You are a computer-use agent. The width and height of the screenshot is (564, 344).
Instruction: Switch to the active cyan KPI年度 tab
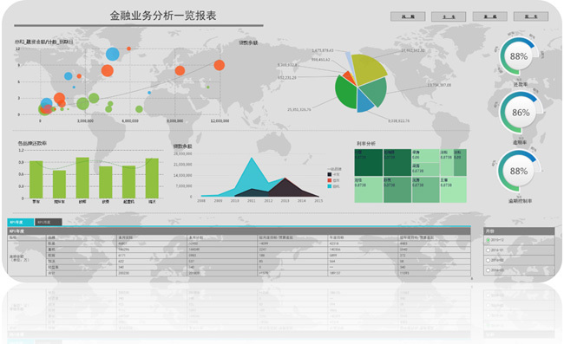point(21,223)
